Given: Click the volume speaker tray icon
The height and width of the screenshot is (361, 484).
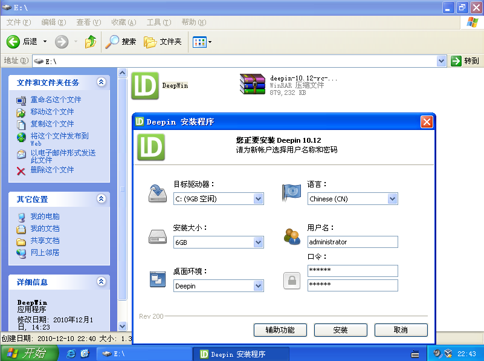Looking at the screenshot, I should tap(437, 353).
